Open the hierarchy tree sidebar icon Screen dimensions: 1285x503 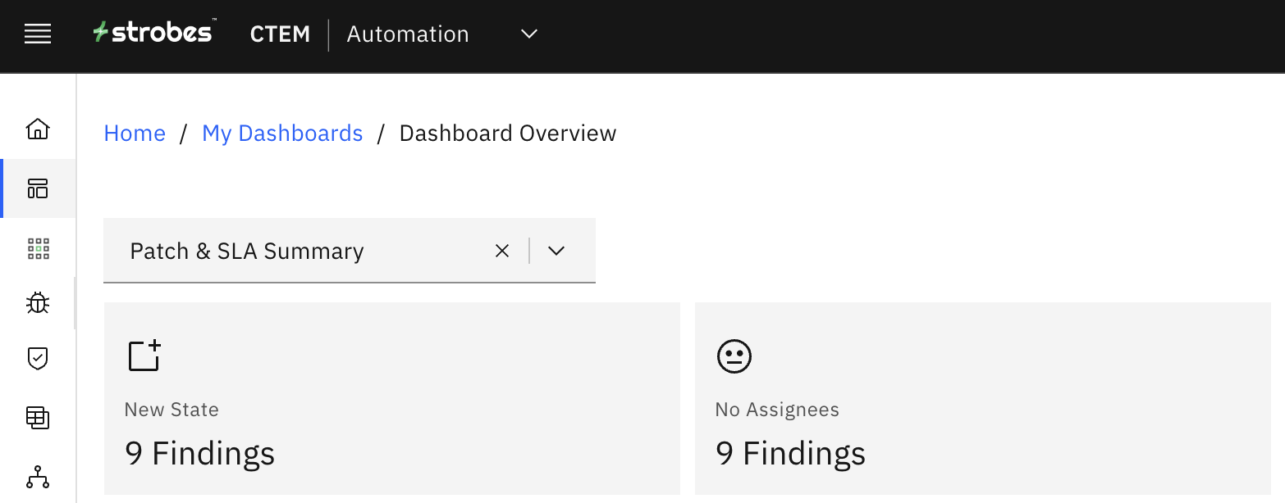(x=38, y=477)
